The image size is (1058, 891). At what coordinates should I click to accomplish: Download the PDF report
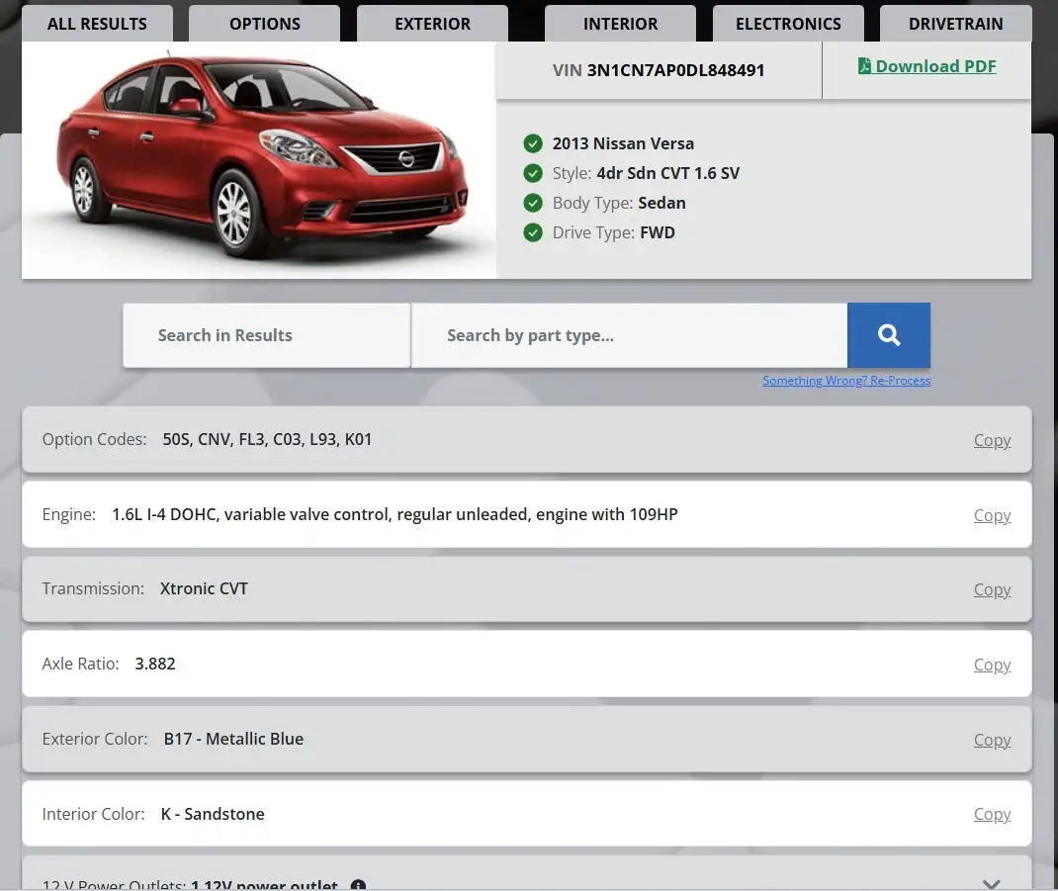point(927,66)
